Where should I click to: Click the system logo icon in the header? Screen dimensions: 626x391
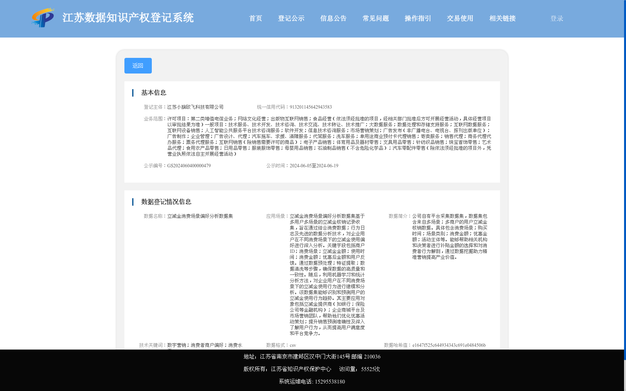tap(43, 18)
